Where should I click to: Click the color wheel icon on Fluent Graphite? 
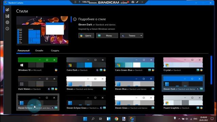pos(201,108)
